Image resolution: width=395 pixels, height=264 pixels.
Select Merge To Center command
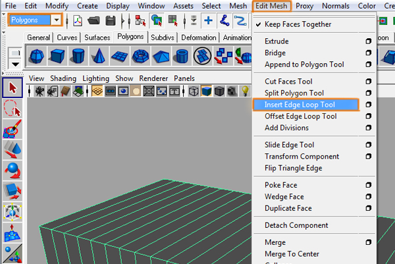[292, 254]
